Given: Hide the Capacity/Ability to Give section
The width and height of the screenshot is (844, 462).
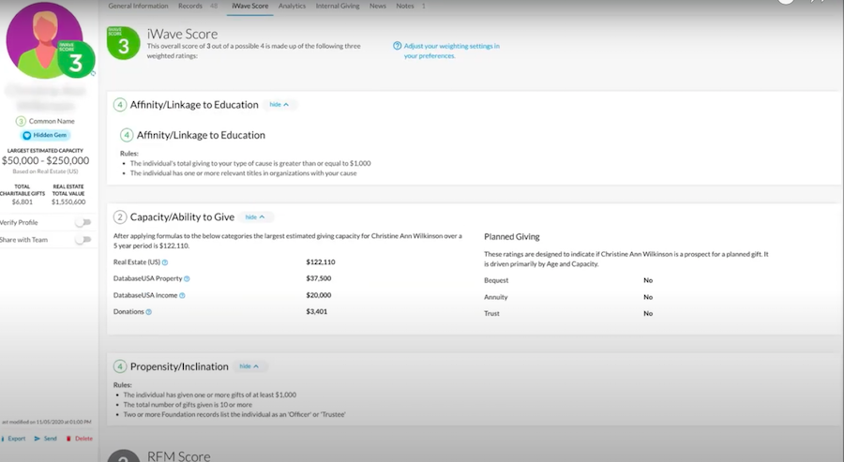Looking at the screenshot, I should (255, 217).
